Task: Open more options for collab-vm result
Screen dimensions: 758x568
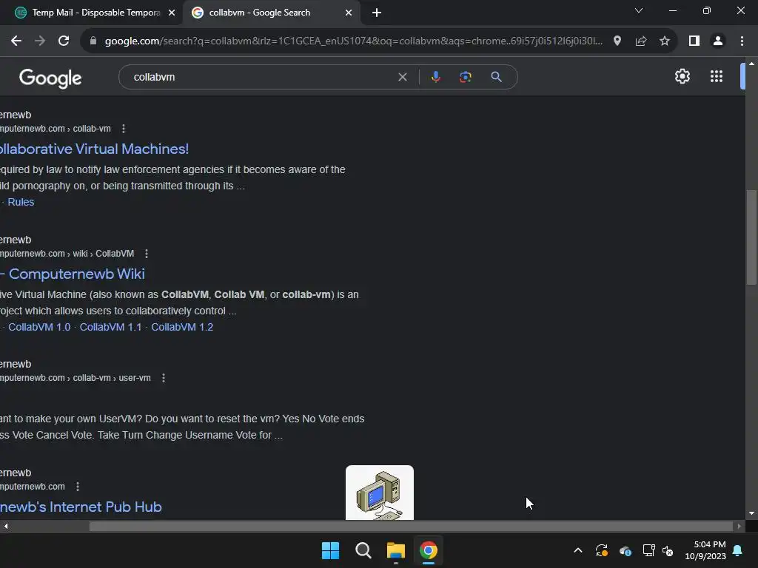Action: (x=124, y=129)
